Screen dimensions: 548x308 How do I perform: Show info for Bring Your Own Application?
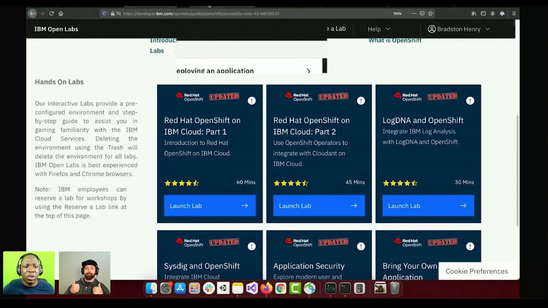(470, 246)
